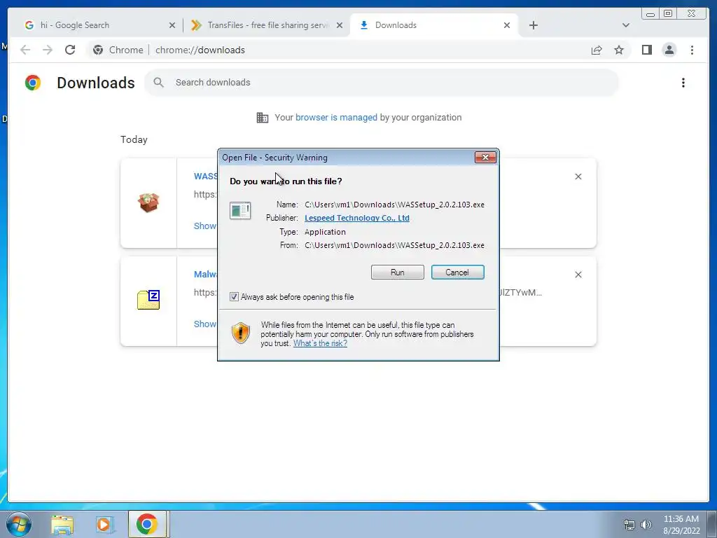
Task: Click the Show desktop strip on taskbar
Action: click(x=712, y=524)
